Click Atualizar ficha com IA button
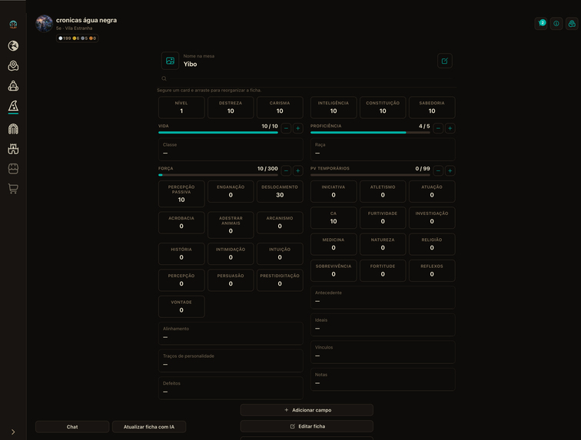Screen dimensions: 581x440 [x=149, y=427]
